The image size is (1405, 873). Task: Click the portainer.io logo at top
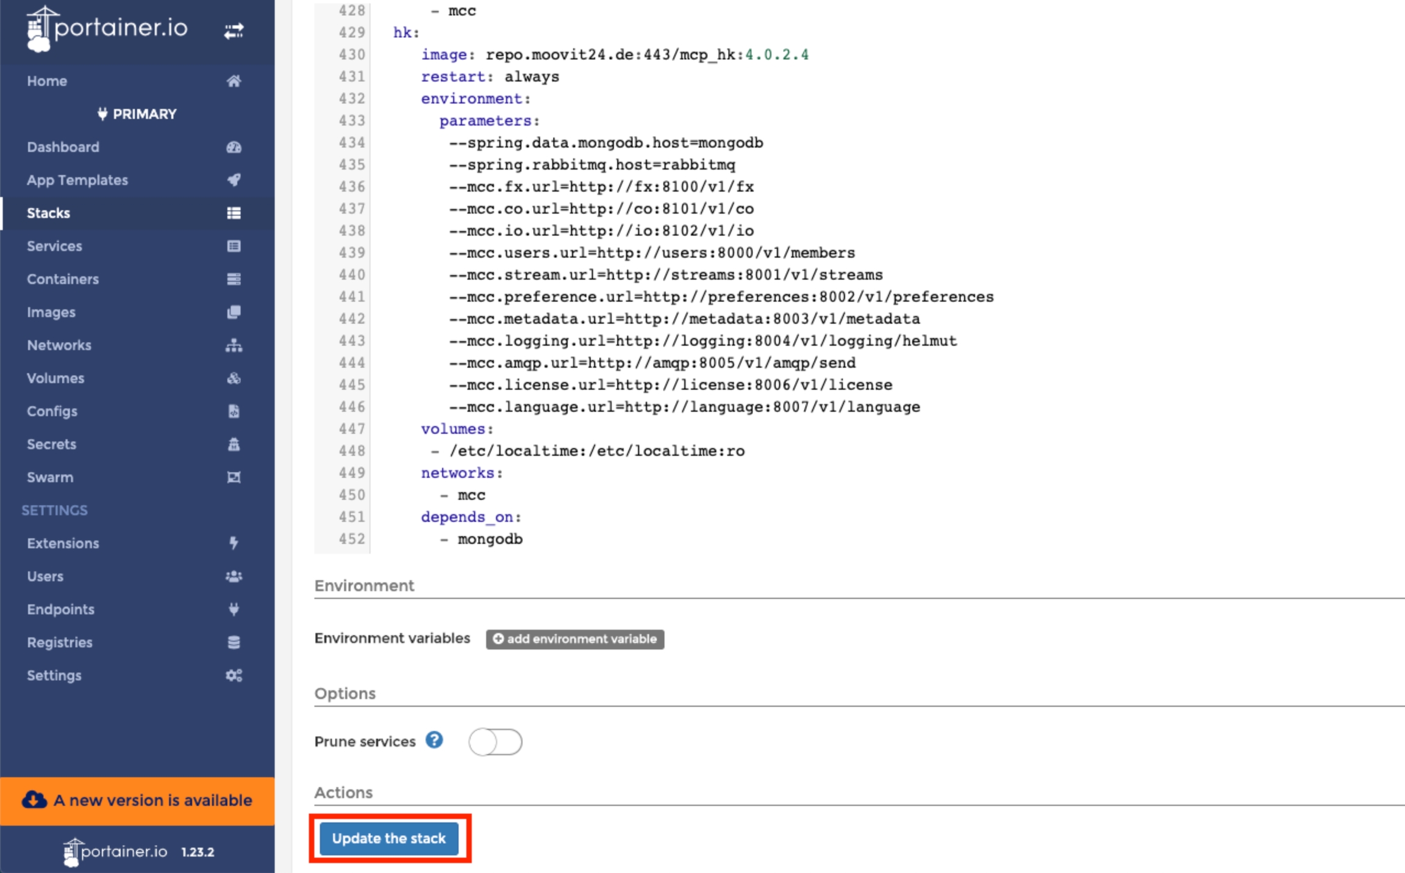pos(107,28)
